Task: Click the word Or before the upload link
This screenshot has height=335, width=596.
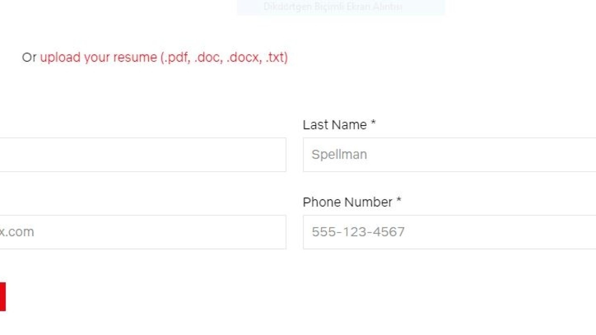Action: tap(29, 57)
